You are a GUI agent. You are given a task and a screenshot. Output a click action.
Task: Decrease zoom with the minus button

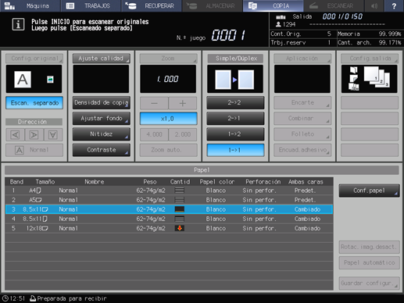154,103
